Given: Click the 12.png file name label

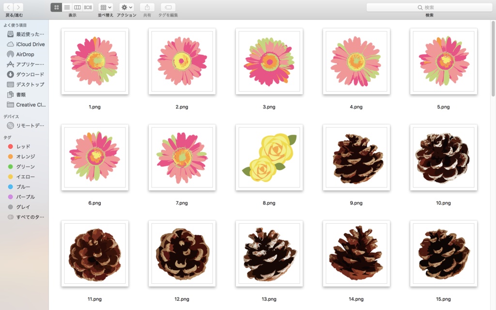Looking at the screenshot, I should (182, 299).
